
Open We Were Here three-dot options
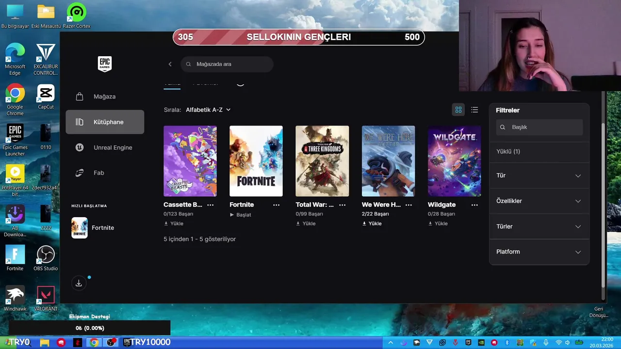tap(409, 205)
